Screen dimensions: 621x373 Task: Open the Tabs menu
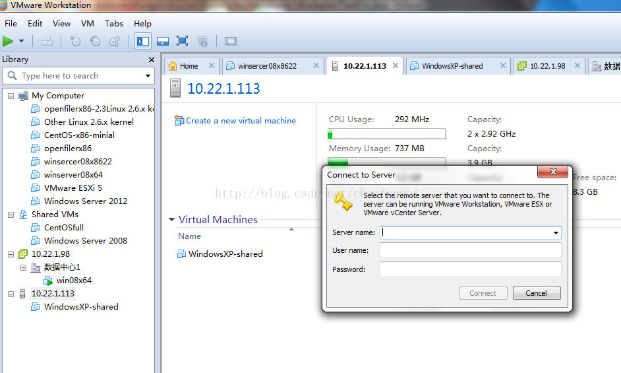113,23
